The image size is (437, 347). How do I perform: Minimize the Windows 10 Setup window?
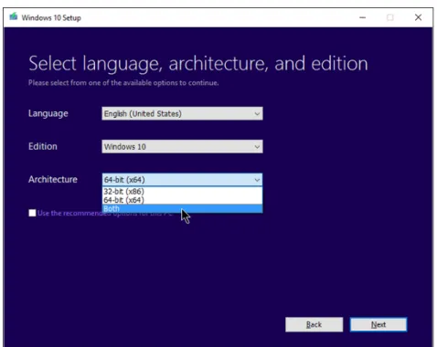point(362,17)
